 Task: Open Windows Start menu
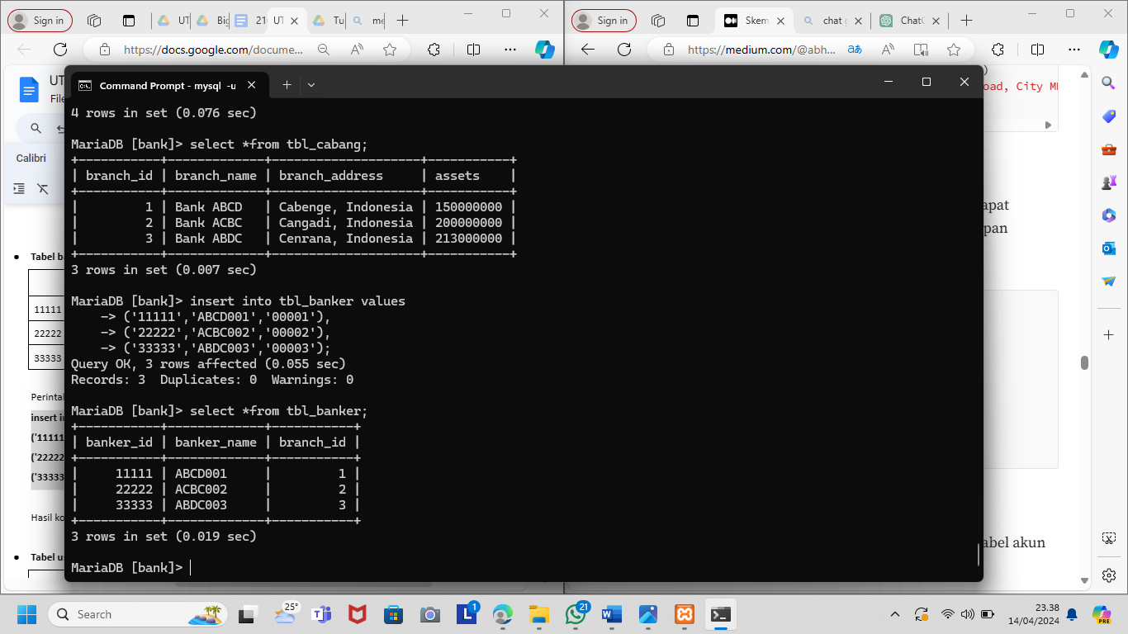[27, 614]
